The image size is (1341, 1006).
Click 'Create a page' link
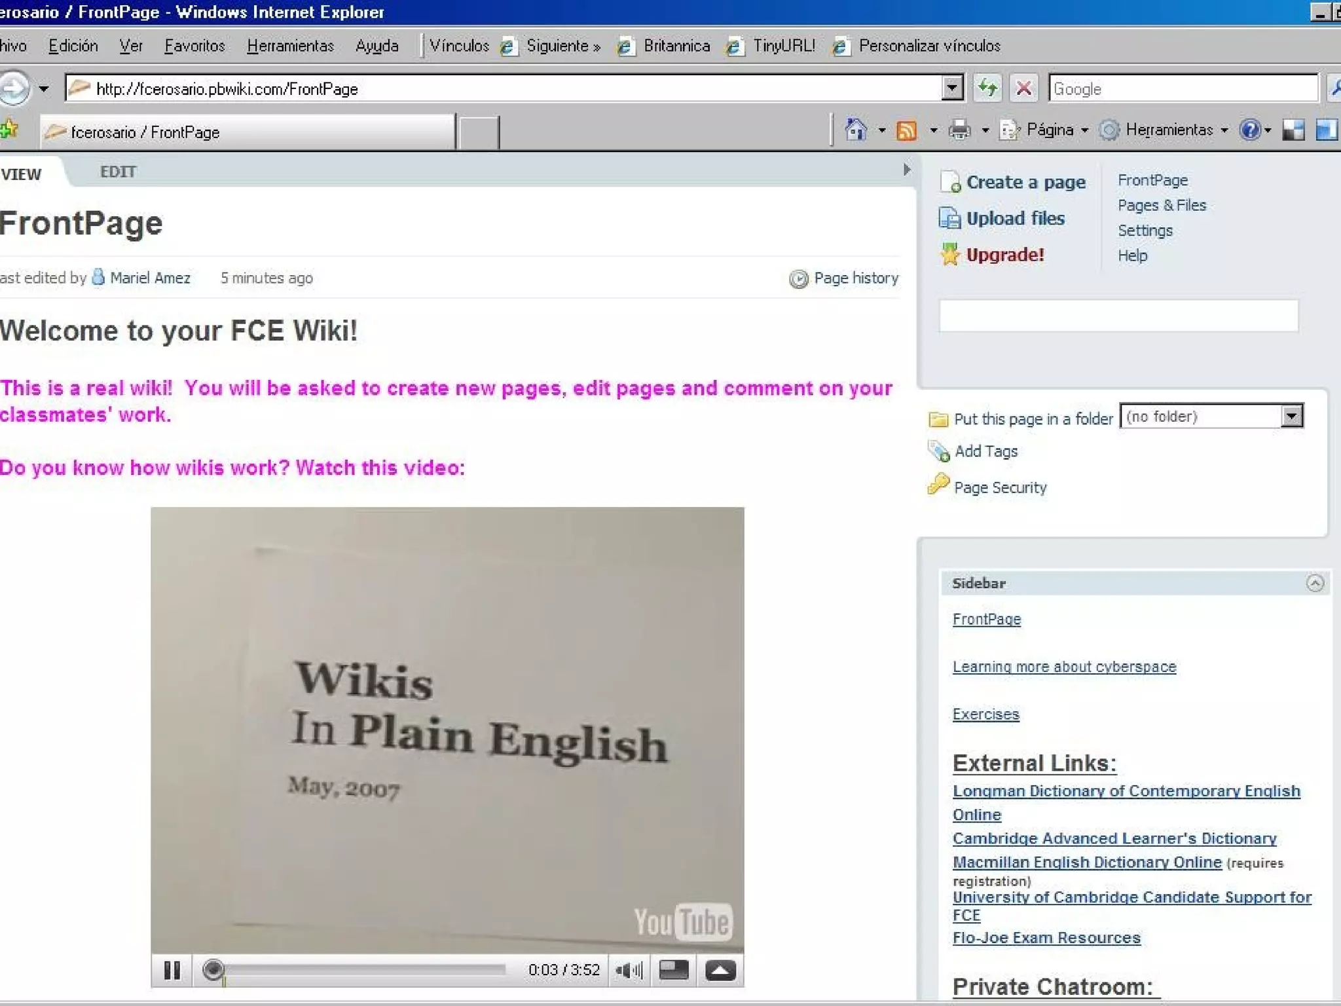pyautogui.click(x=1025, y=182)
